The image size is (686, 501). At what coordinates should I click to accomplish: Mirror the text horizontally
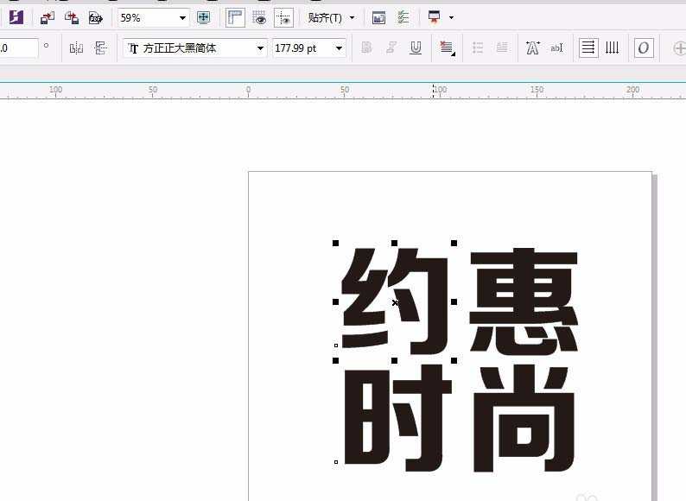click(76, 48)
